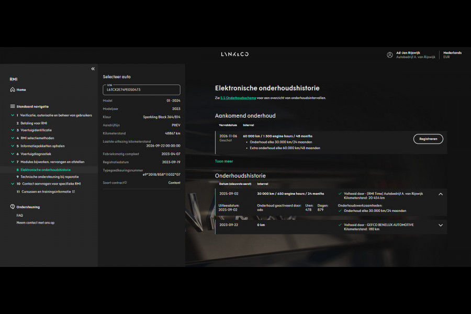This screenshot has height=314, width=471.
Task: Click the Home house icon
Action: (13, 89)
